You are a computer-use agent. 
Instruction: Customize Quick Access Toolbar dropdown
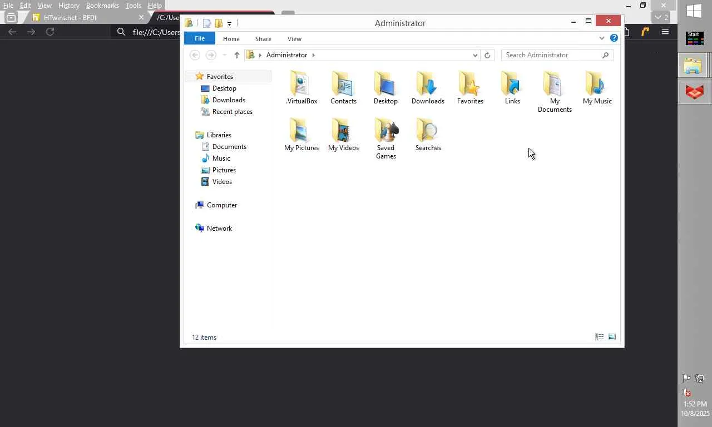tap(229, 23)
